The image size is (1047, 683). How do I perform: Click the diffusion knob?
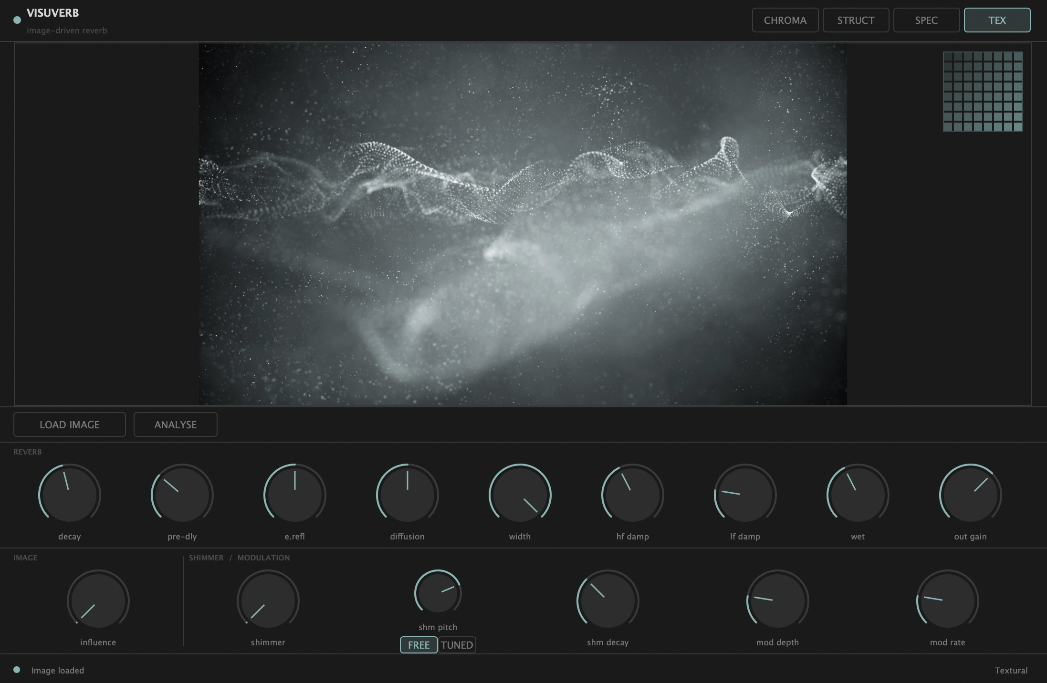click(408, 495)
